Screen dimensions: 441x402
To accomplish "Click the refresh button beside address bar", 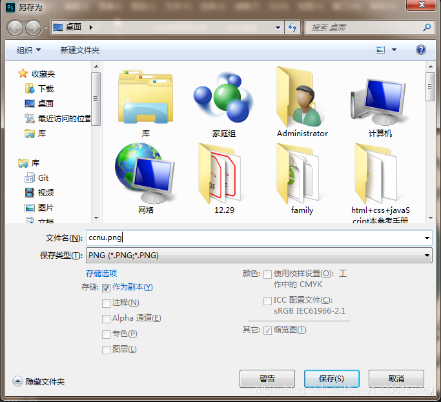I will [292, 28].
